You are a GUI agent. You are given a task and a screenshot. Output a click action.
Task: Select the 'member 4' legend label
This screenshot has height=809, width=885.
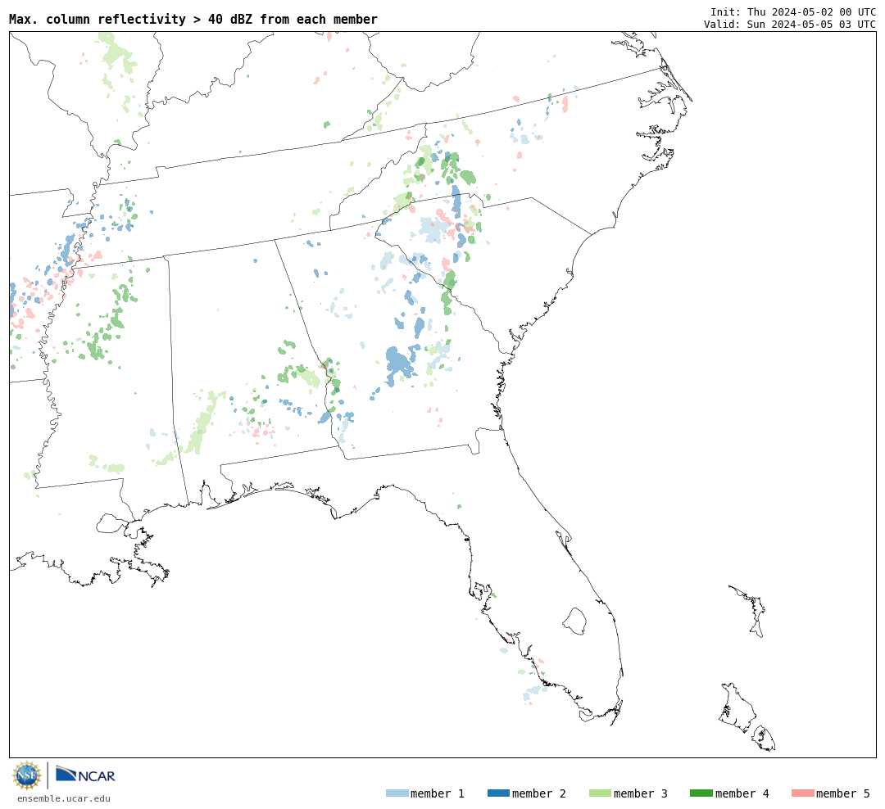coord(742,793)
